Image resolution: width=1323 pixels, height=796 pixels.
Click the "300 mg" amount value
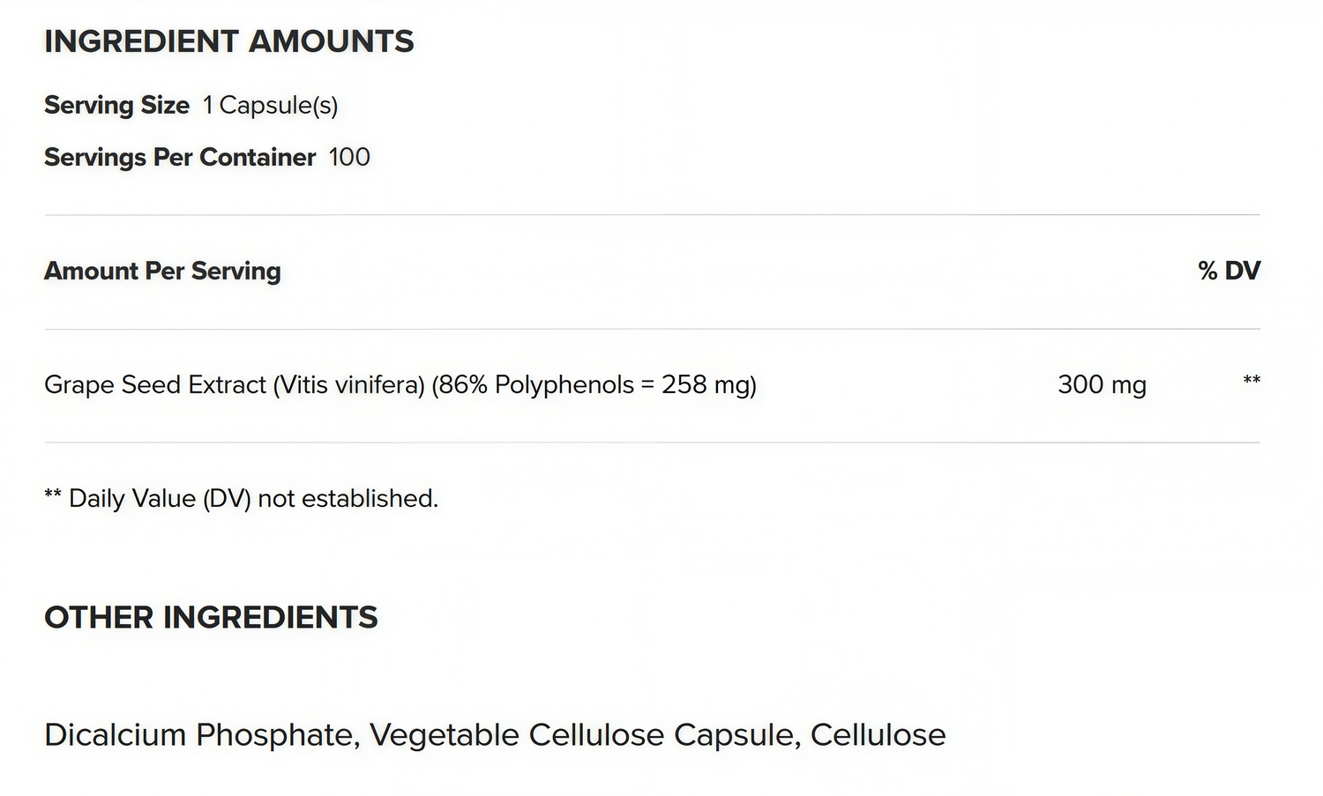[x=1102, y=385]
